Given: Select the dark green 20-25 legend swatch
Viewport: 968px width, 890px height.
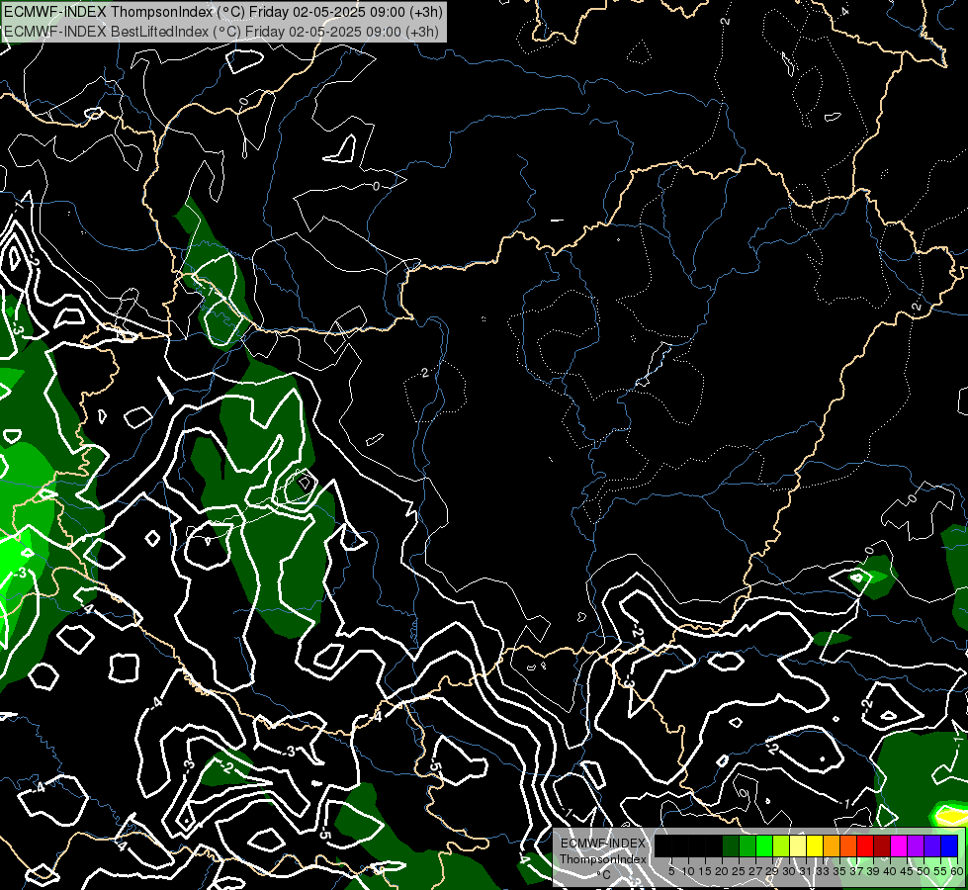Looking at the screenshot, I should click(x=731, y=846).
